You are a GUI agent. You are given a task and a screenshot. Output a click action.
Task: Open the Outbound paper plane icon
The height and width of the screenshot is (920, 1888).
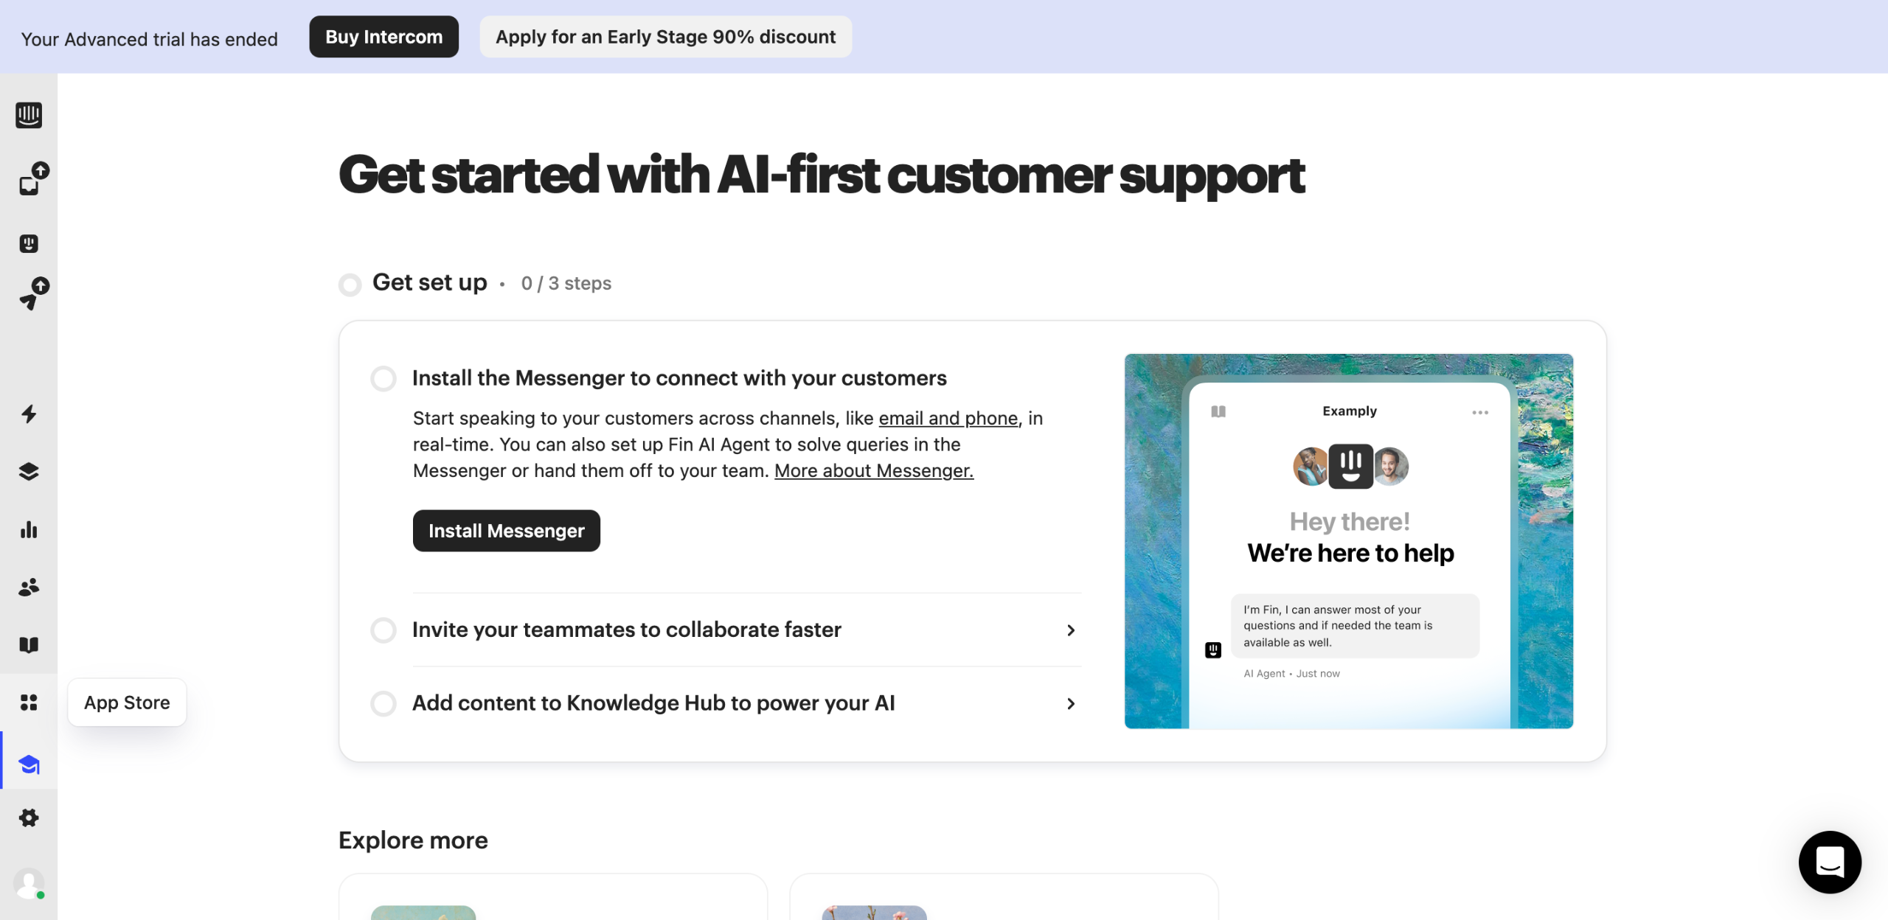click(29, 299)
